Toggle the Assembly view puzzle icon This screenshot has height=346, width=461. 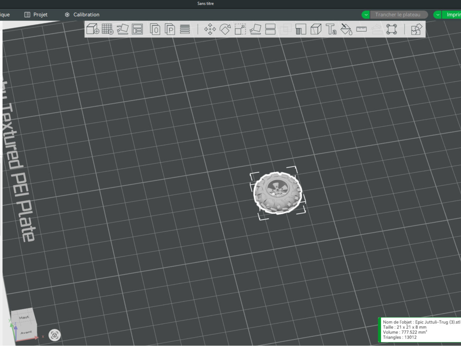[x=417, y=29]
